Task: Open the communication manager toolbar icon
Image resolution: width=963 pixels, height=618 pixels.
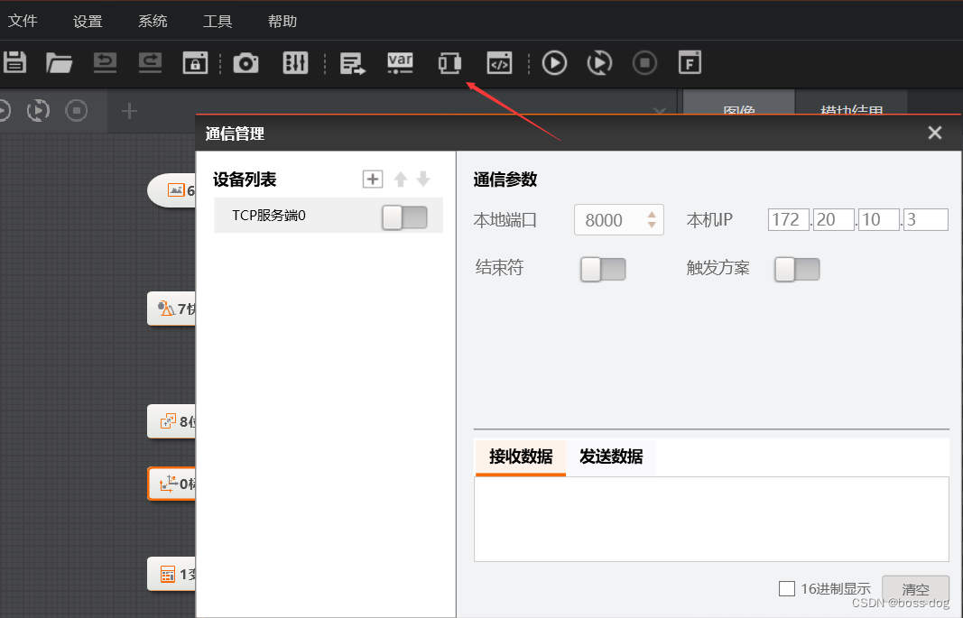Action: point(449,62)
